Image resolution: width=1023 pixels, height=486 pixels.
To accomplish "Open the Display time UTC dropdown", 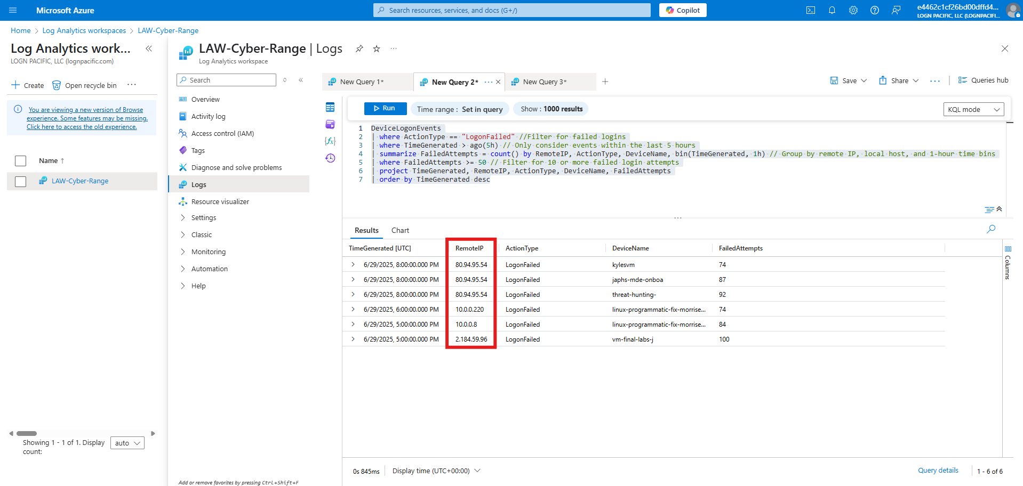I will click(436, 471).
